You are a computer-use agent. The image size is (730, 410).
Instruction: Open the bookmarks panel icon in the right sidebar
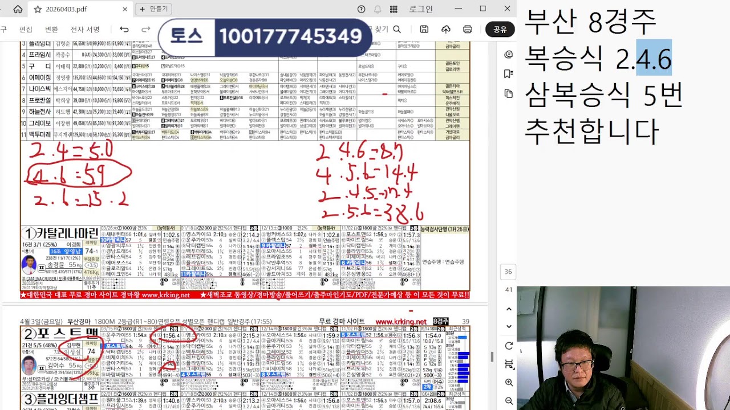click(509, 74)
